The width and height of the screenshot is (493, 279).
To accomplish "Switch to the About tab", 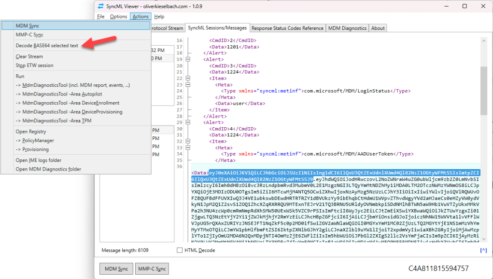I will (378, 28).
